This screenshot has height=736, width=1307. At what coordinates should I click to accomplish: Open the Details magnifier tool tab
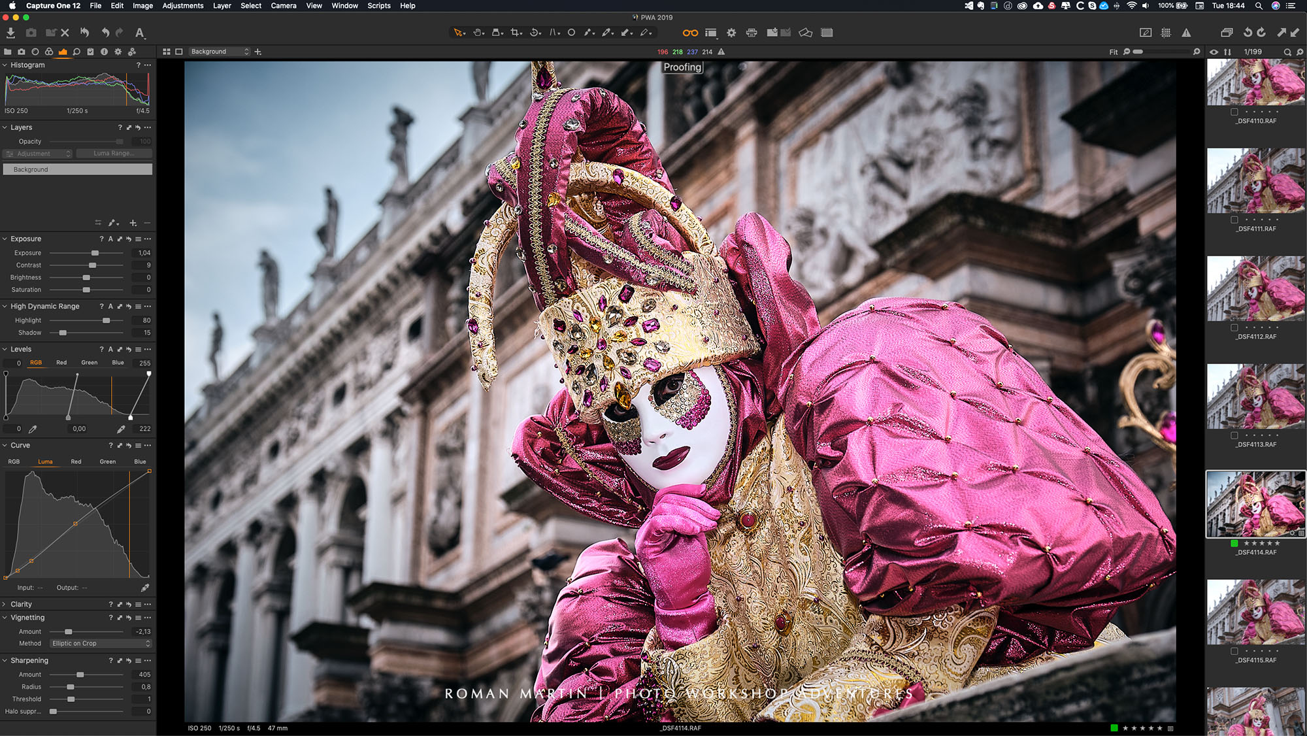(76, 52)
